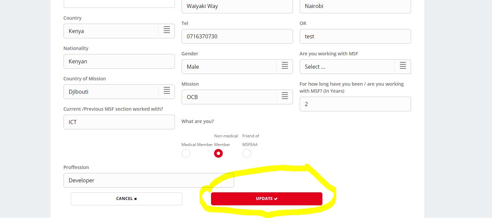Viewport: 492px width, 218px height.
Task: Click the MSF section field showing ICT
Action: [x=119, y=122]
